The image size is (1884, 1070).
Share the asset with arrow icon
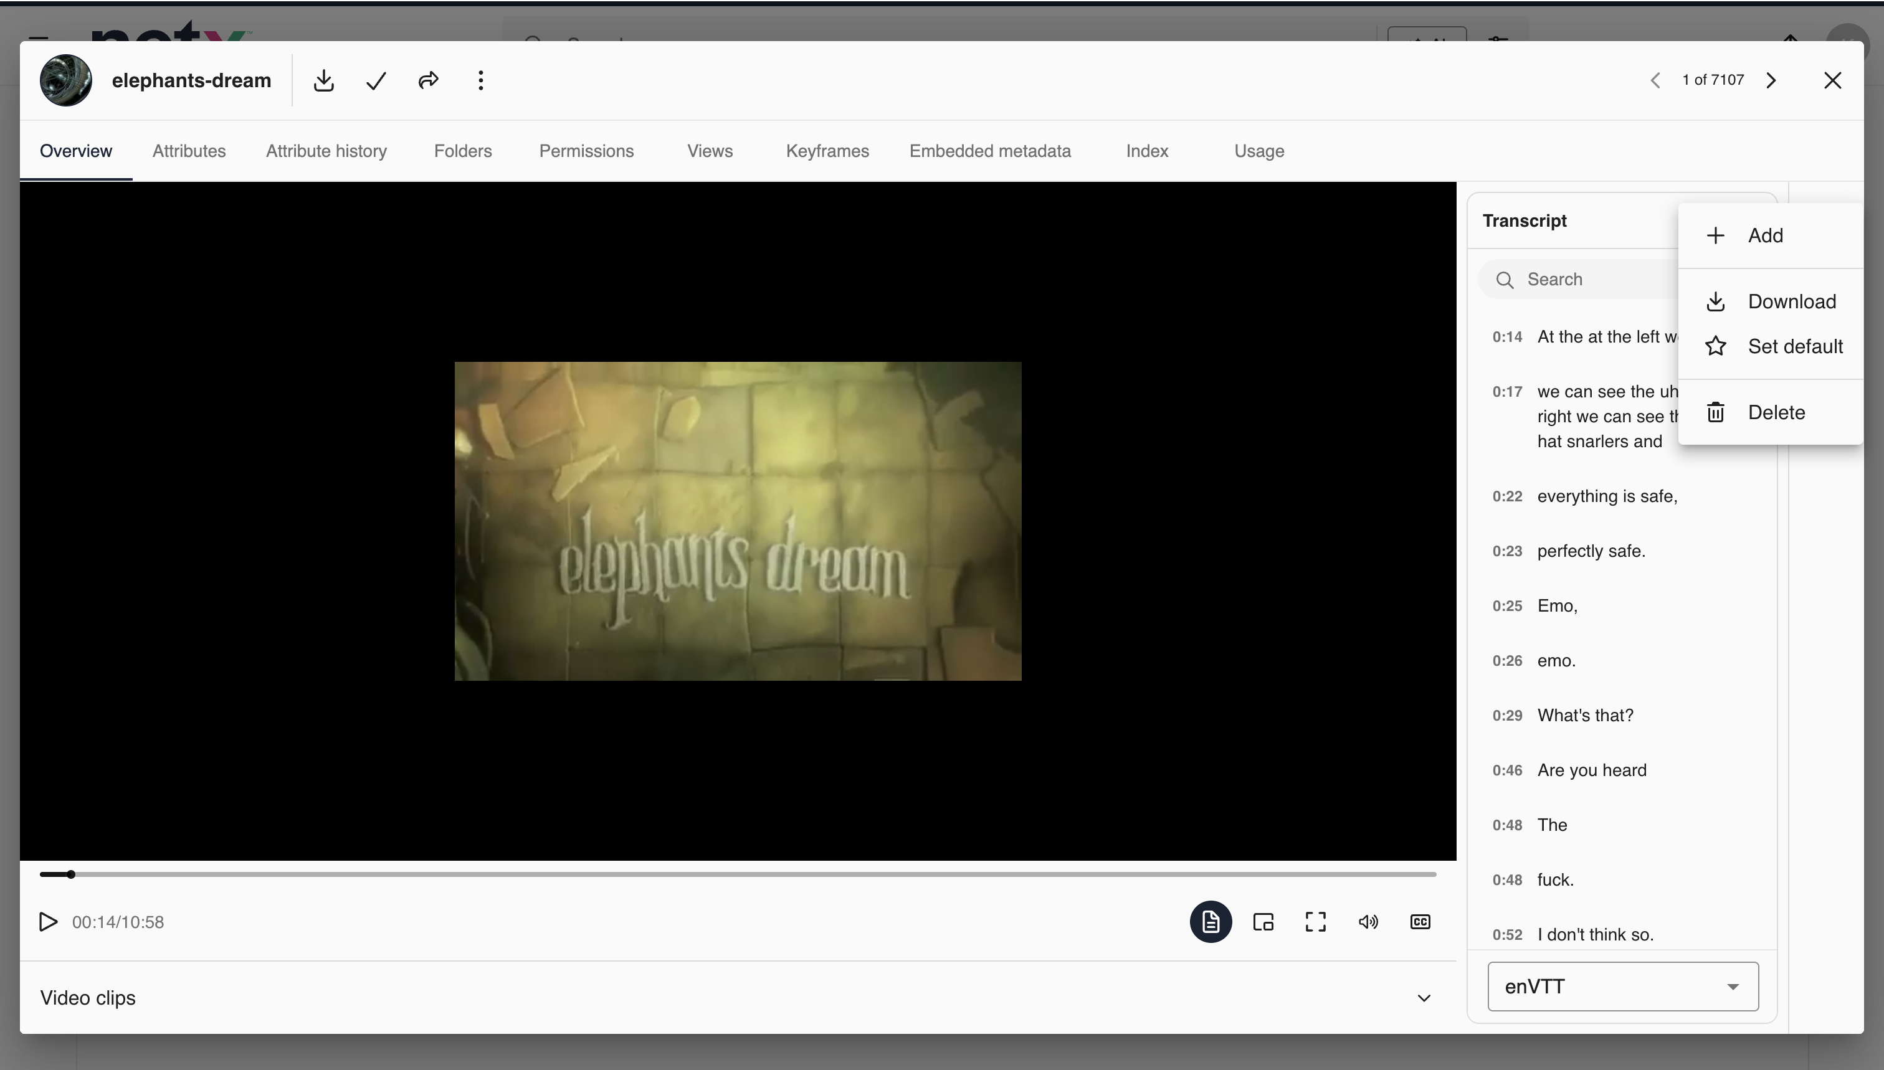click(x=429, y=80)
